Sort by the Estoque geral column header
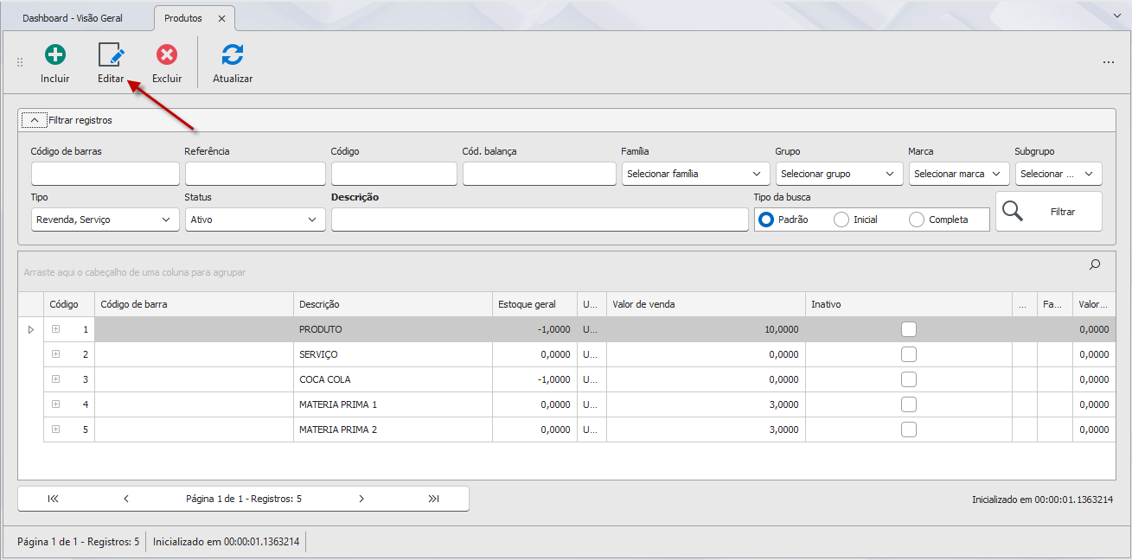Image resolution: width=1132 pixels, height=560 pixels. pyautogui.click(x=534, y=304)
